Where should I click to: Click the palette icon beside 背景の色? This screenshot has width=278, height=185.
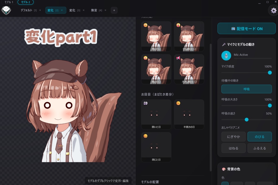[224, 169]
